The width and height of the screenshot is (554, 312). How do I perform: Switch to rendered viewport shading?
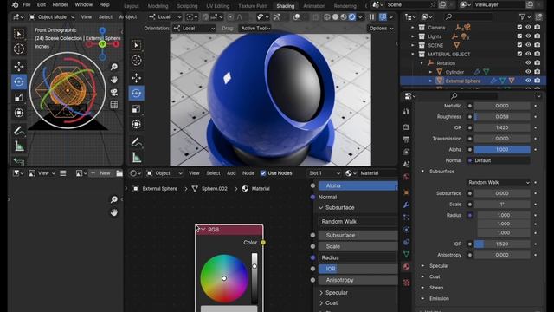click(x=352, y=17)
